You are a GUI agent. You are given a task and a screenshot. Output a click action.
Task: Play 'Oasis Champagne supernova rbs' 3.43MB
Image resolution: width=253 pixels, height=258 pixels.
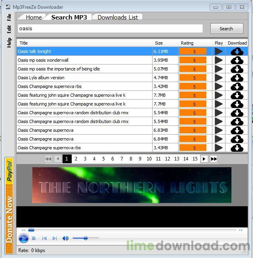(219, 148)
